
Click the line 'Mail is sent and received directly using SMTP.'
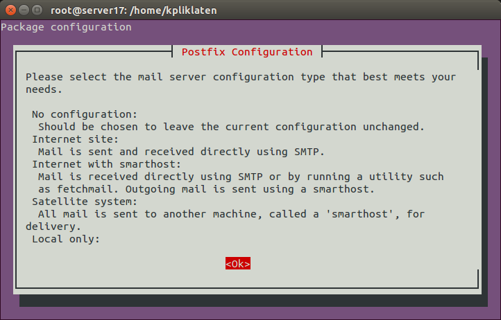coord(181,152)
